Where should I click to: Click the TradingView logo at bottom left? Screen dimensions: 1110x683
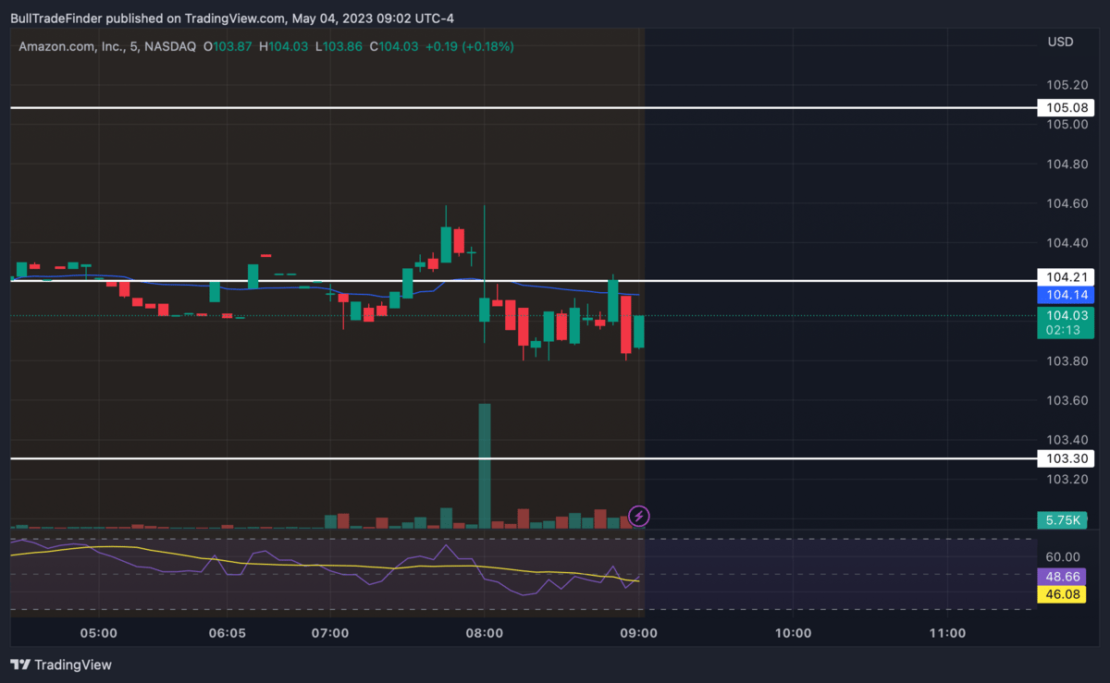click(60, 664)
